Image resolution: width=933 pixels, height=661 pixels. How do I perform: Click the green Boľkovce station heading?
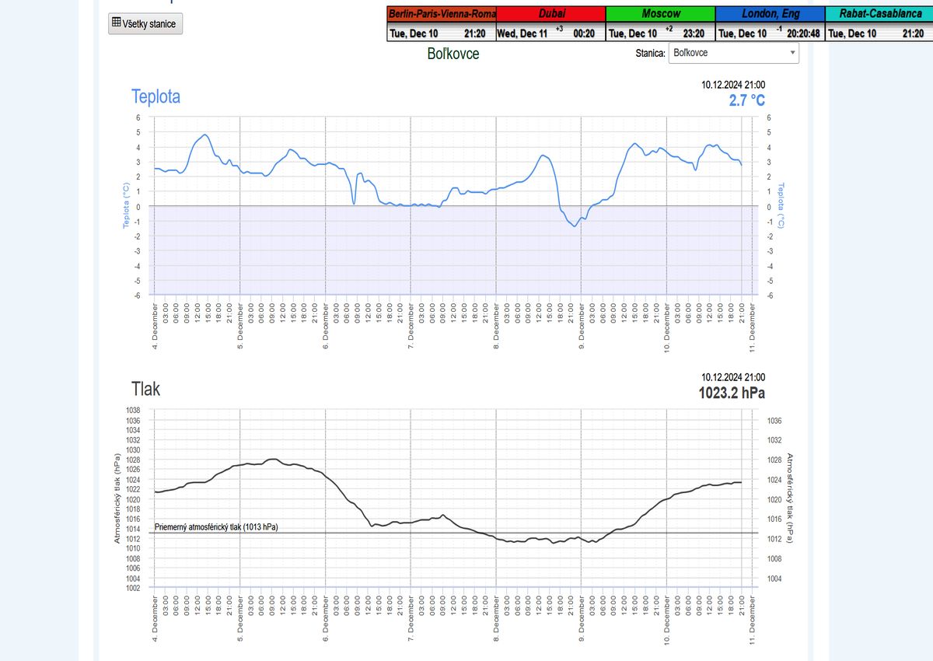(453, 54)
